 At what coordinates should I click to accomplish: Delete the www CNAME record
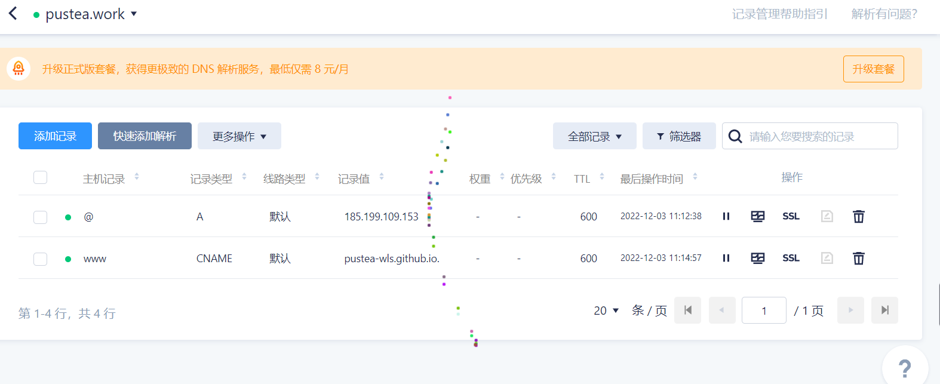click(x=858, y=258)
